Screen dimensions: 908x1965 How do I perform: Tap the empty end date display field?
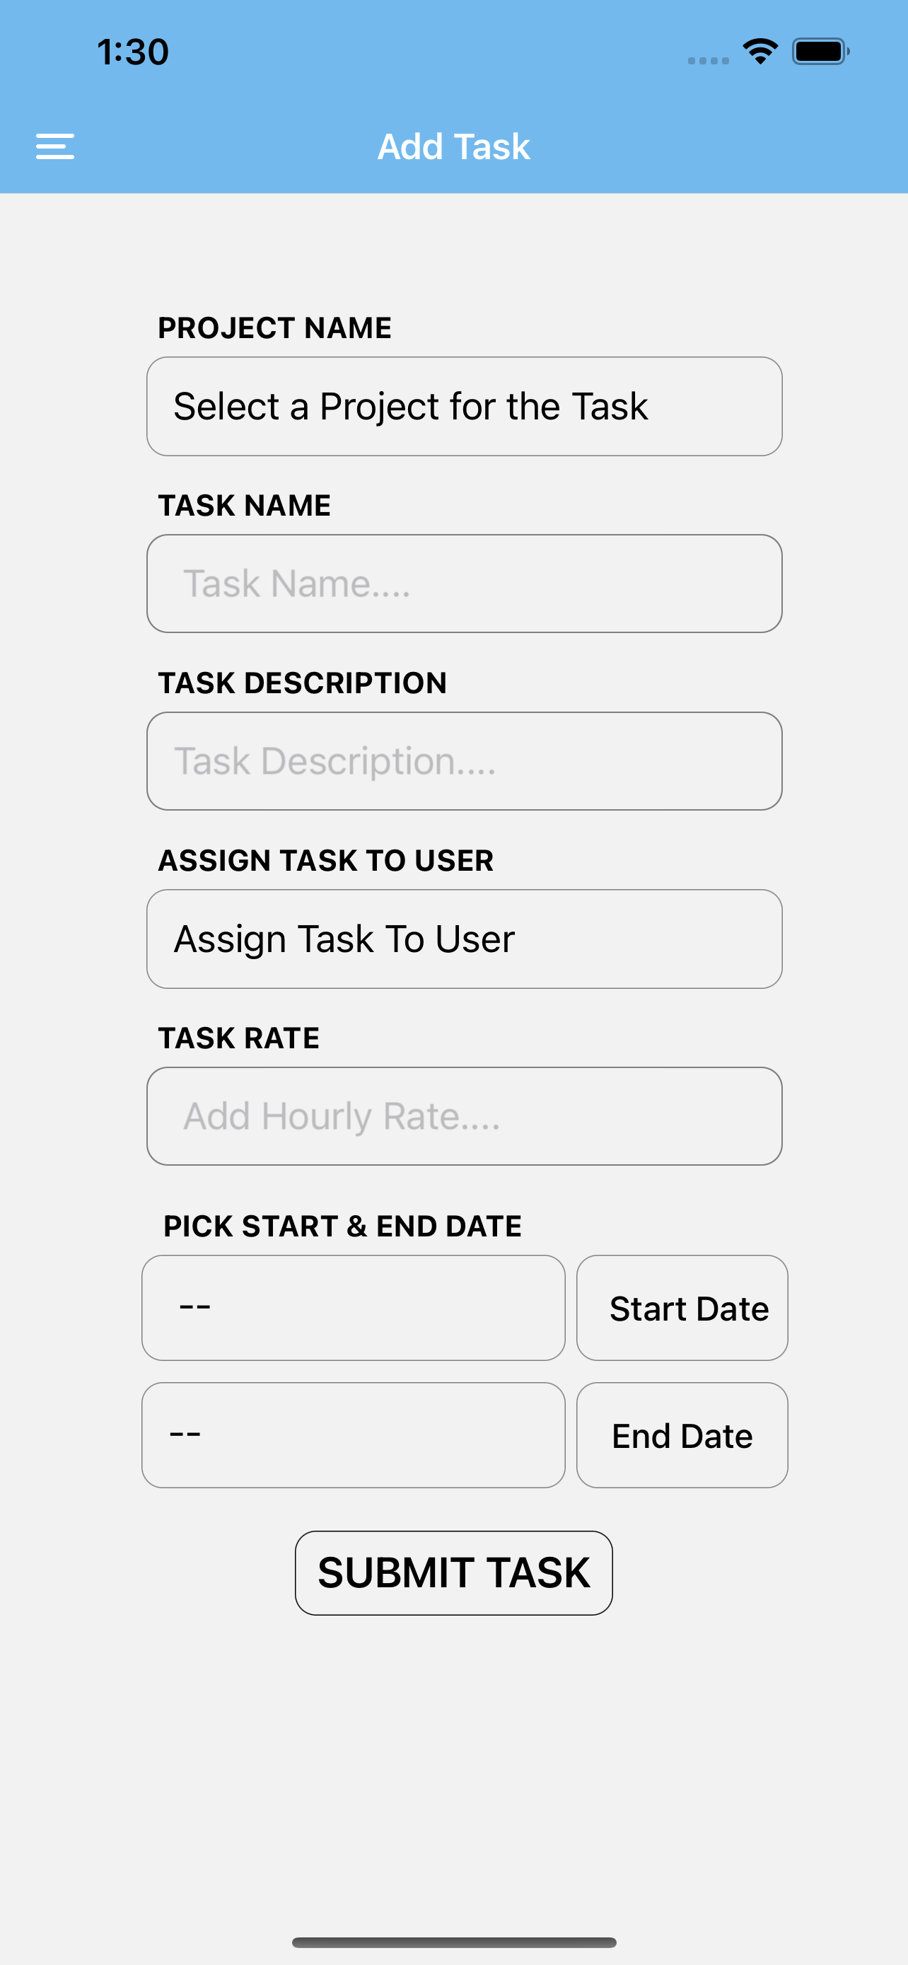coord(352,1435)
